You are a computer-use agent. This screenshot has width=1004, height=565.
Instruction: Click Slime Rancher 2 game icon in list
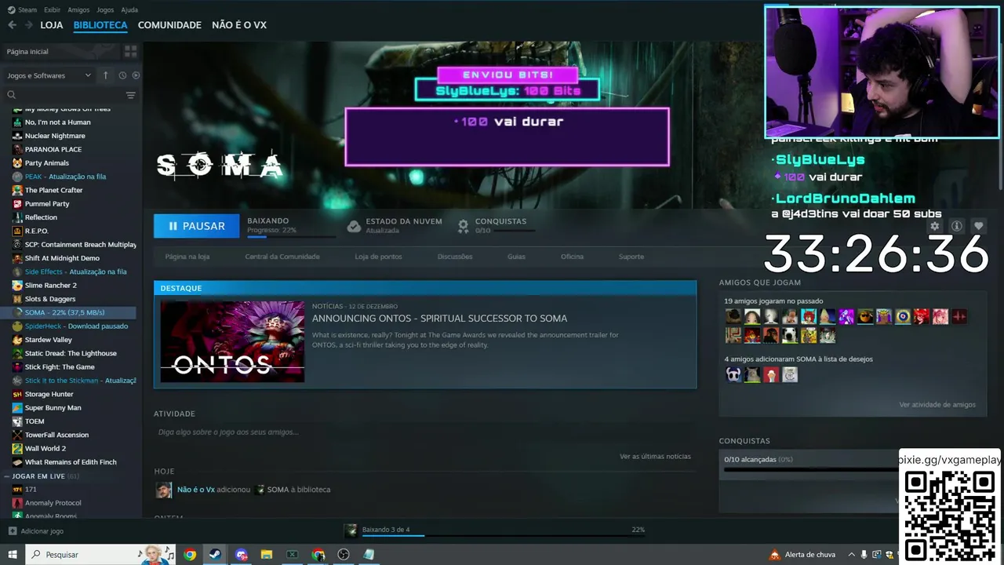(x=17, y=286)
